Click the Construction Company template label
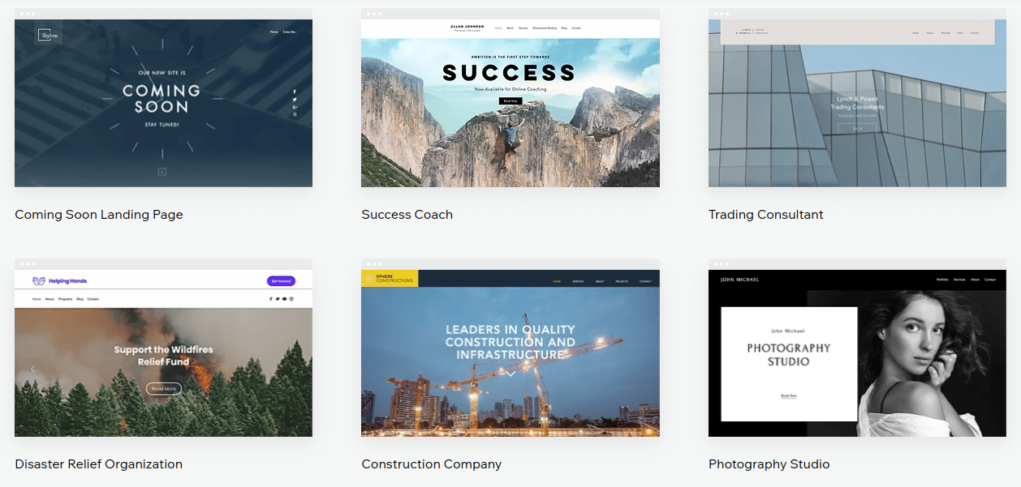This screenshot has width=1021, height=487. [431, 464]
